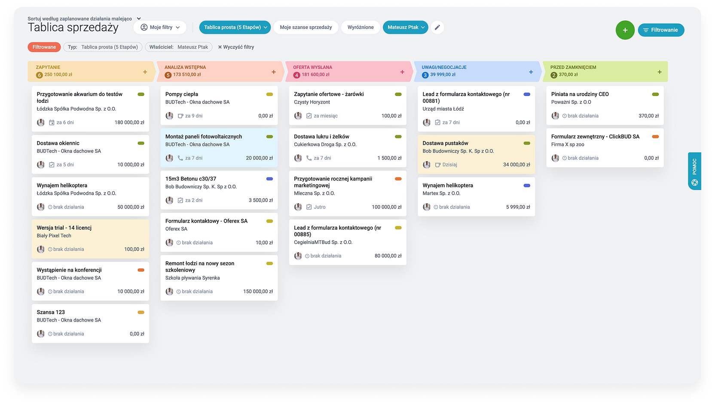
Task: Click clock icon on Szansa 123 card
Action: pos(50,334)
